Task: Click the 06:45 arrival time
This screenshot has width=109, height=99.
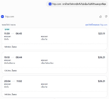Action: point(19,34)
